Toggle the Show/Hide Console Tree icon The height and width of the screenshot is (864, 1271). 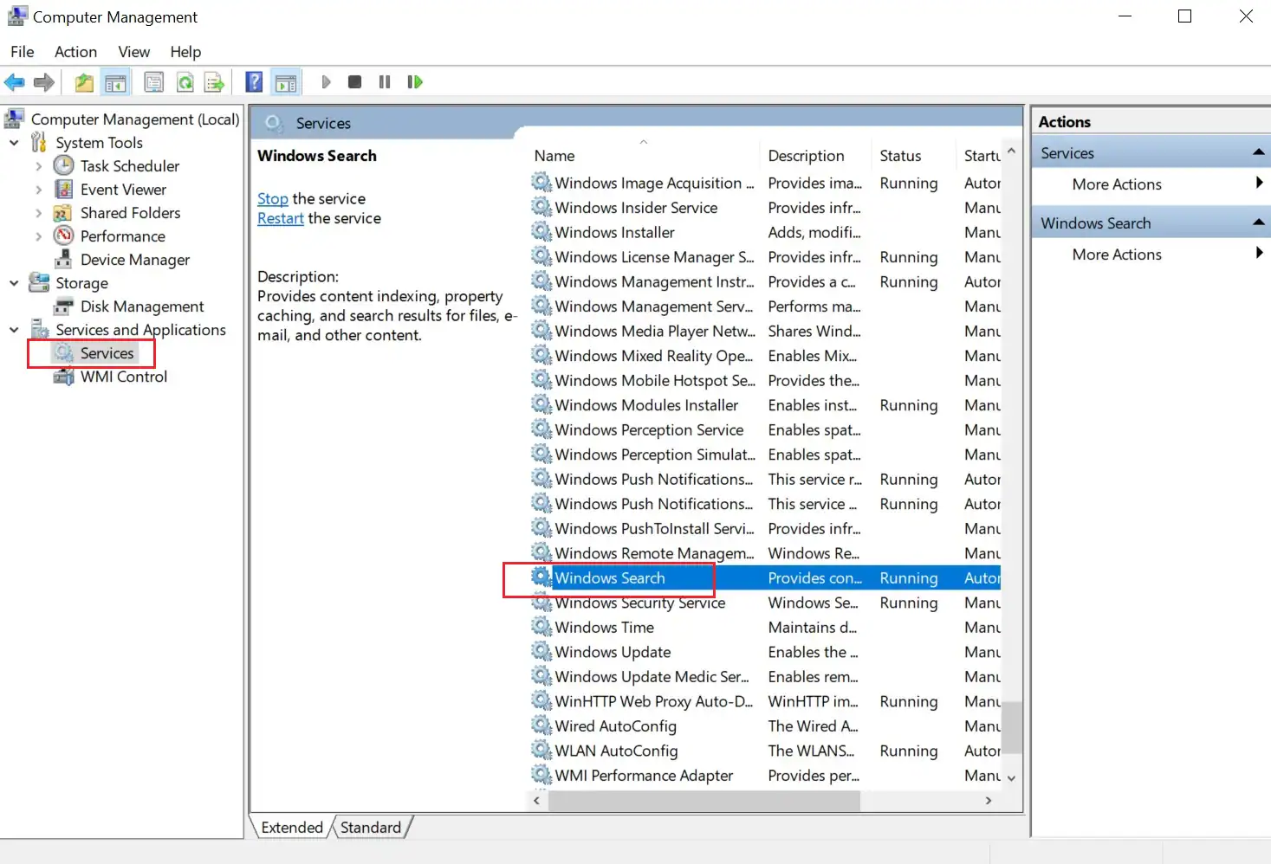[x=115, y=82]
